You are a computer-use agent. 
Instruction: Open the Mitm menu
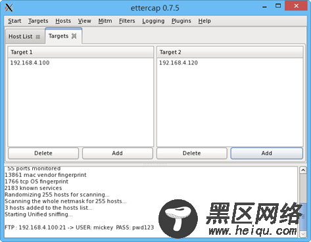[105, 21]
